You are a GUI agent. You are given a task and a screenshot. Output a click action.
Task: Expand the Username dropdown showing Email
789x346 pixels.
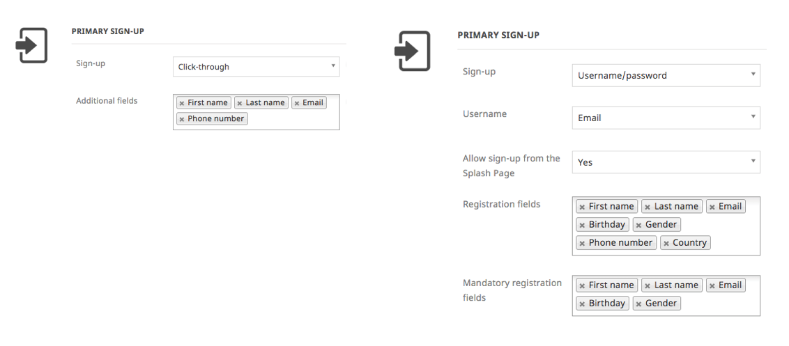666,118
